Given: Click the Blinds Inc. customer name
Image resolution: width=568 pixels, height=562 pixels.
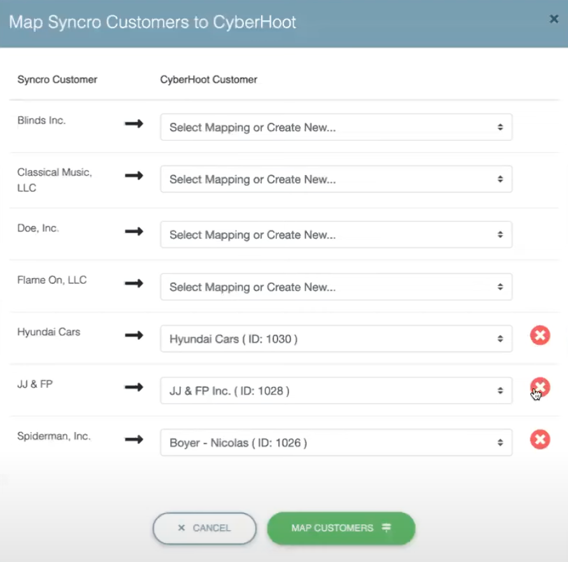Looking at the screenshot, I should 41,120.
